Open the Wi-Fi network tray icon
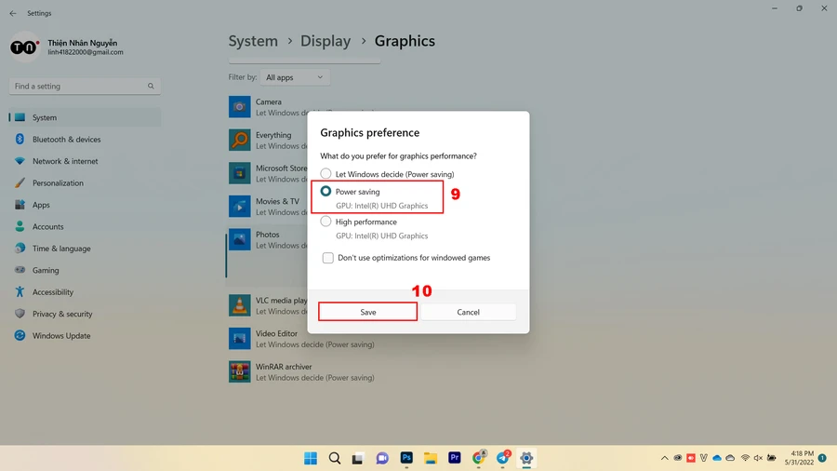The height and width of the screenshot is (471, 837). tap(745, 458)
